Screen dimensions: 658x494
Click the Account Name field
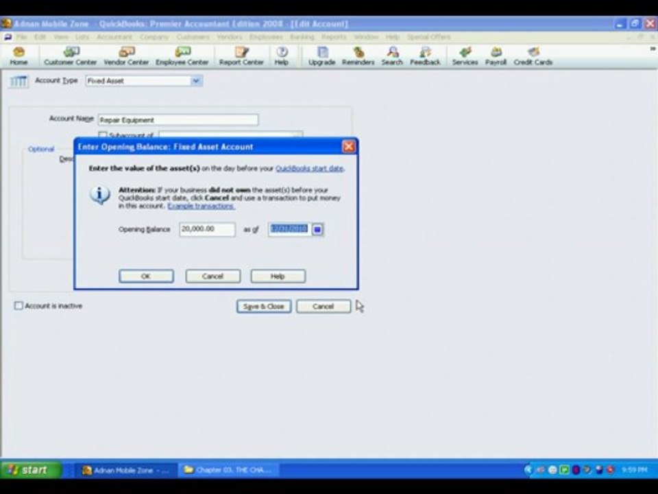click(178, 119)
